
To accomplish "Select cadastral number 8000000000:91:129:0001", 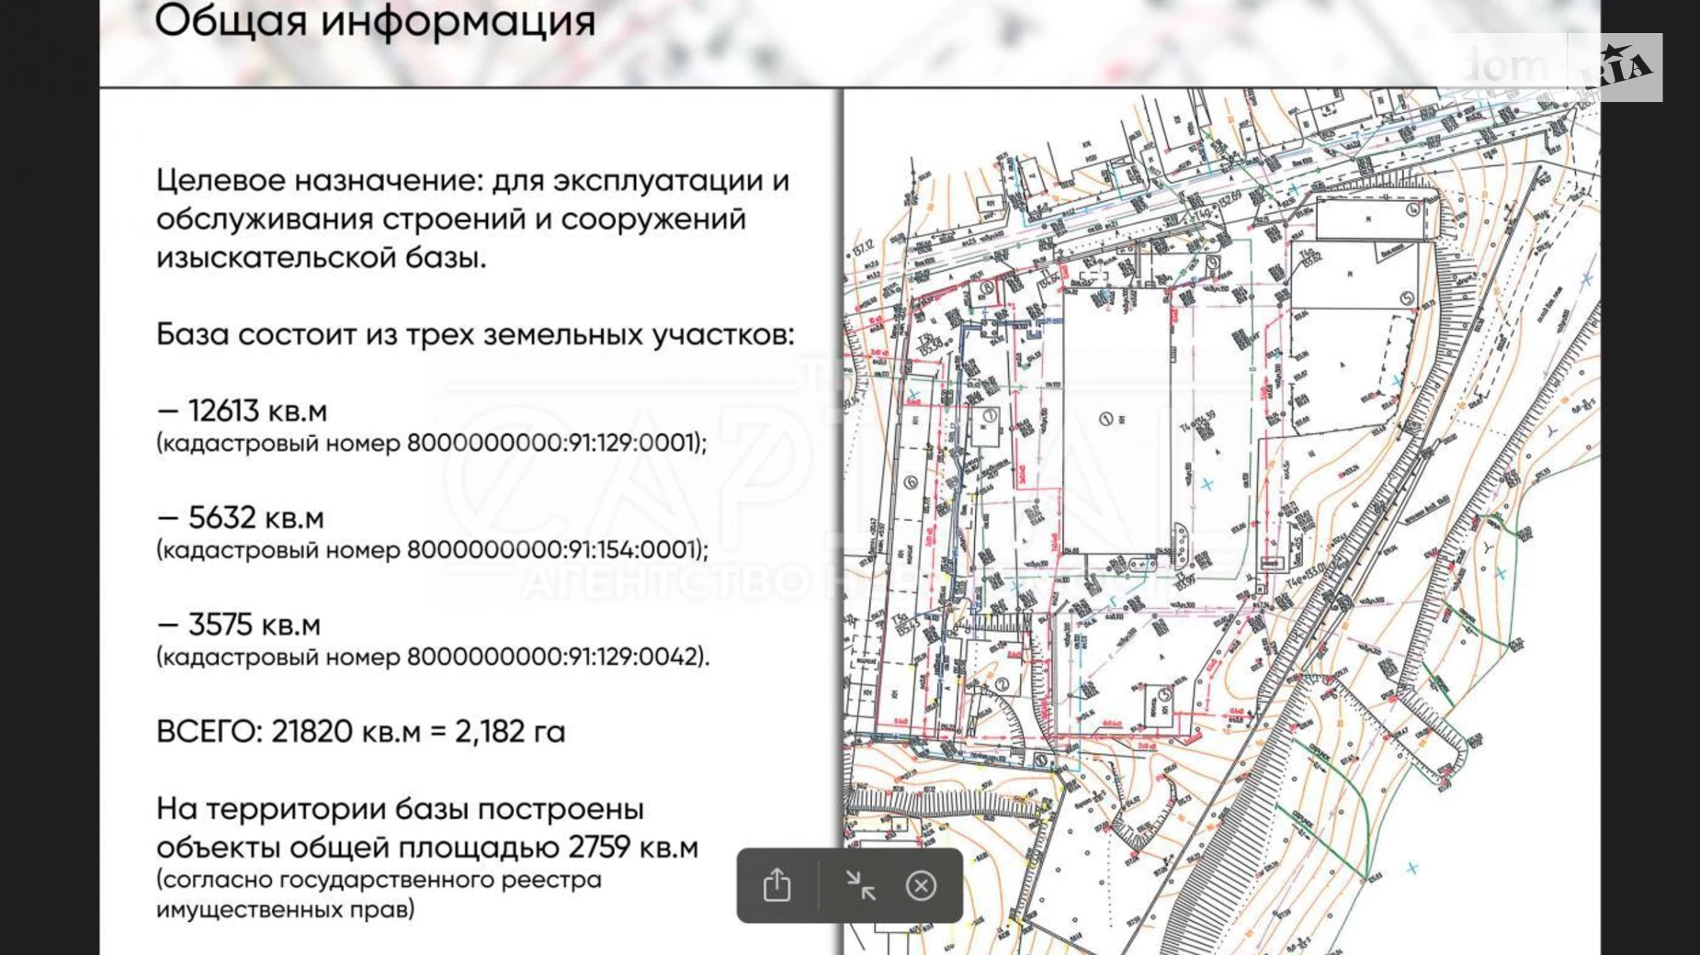I will pos(554,443).
